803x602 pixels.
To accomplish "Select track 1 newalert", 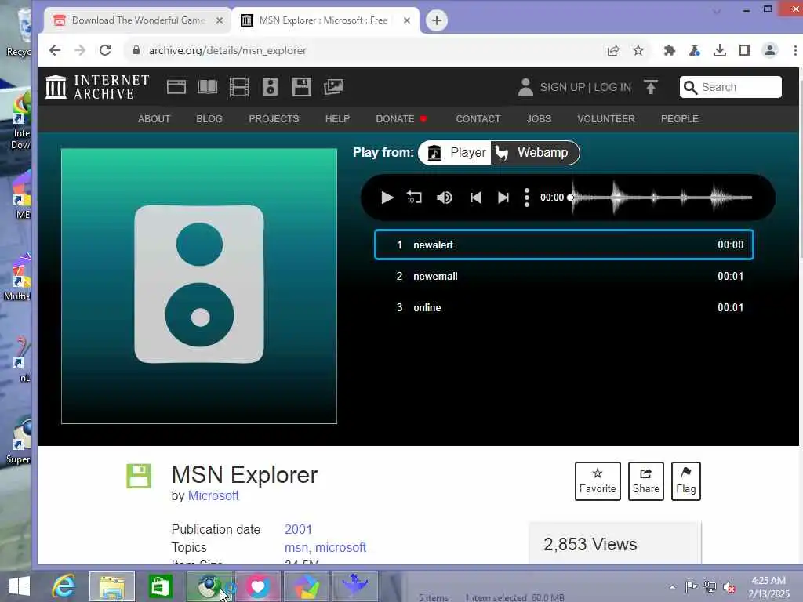I will [564, 245].
